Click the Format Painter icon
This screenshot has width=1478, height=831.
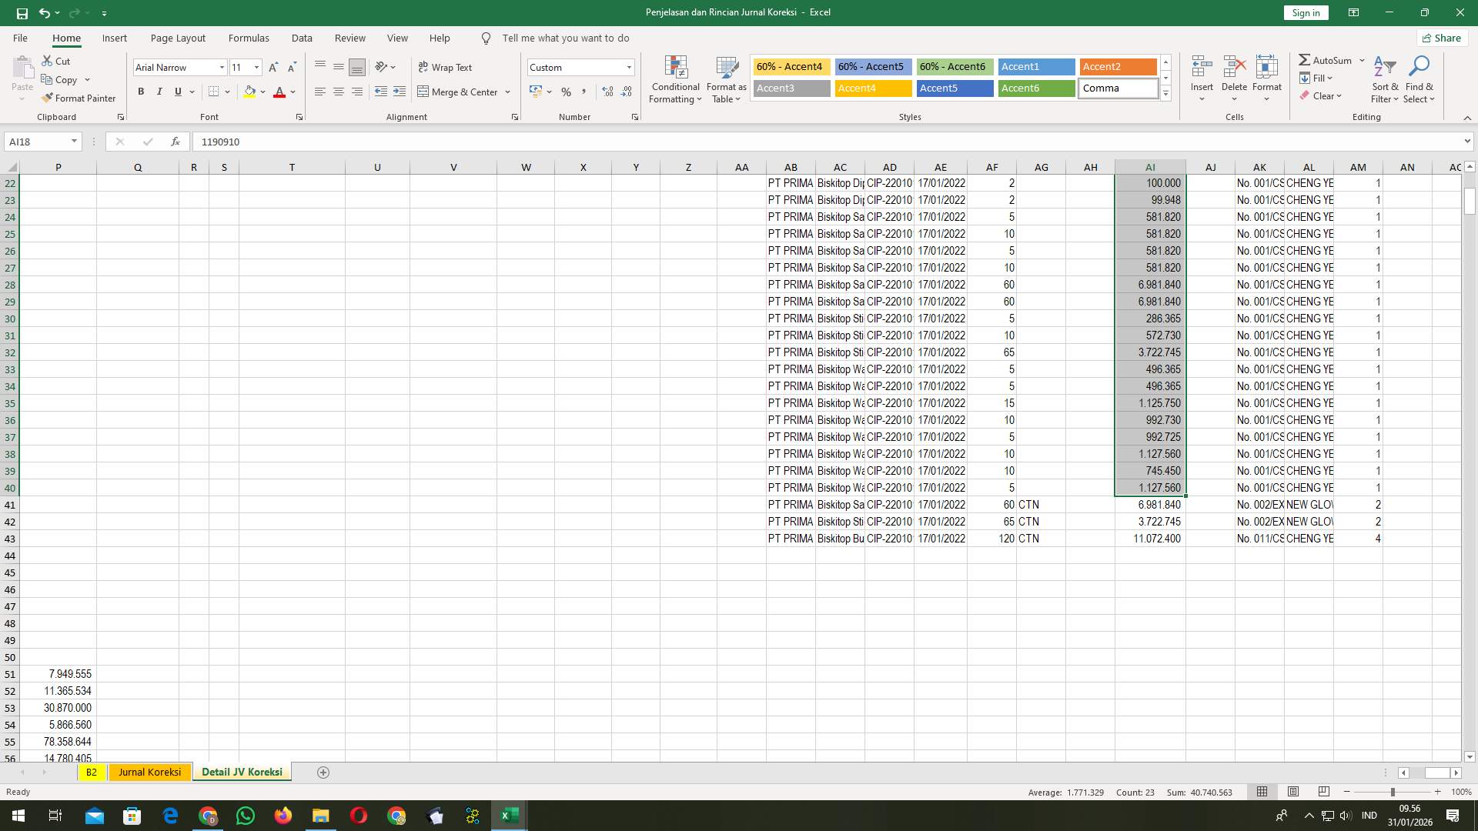tap(46, 98)
